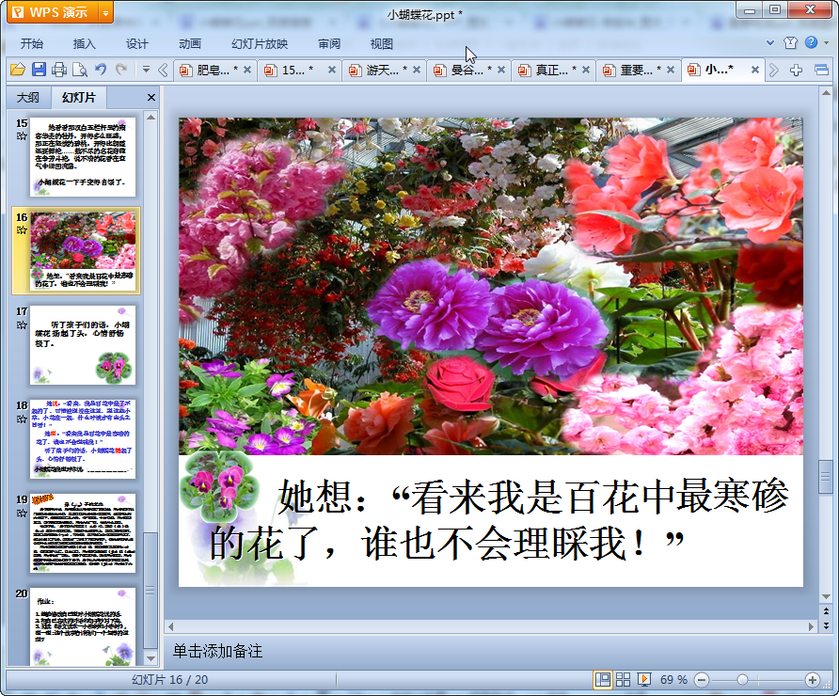Open the skin (shirt) icon
Screen dimensions: 839x696
[790, 43]
